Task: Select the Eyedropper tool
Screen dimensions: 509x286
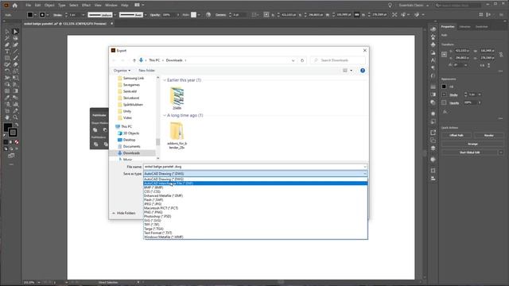Action: click(x=7, y=98)
